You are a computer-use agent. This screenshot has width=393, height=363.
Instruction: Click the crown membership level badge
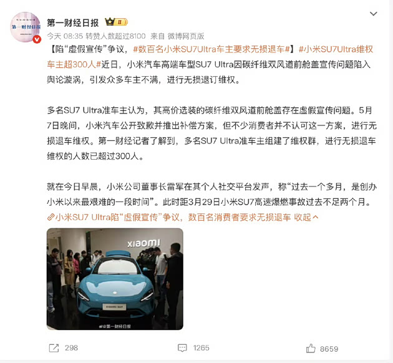click(116, 22)
